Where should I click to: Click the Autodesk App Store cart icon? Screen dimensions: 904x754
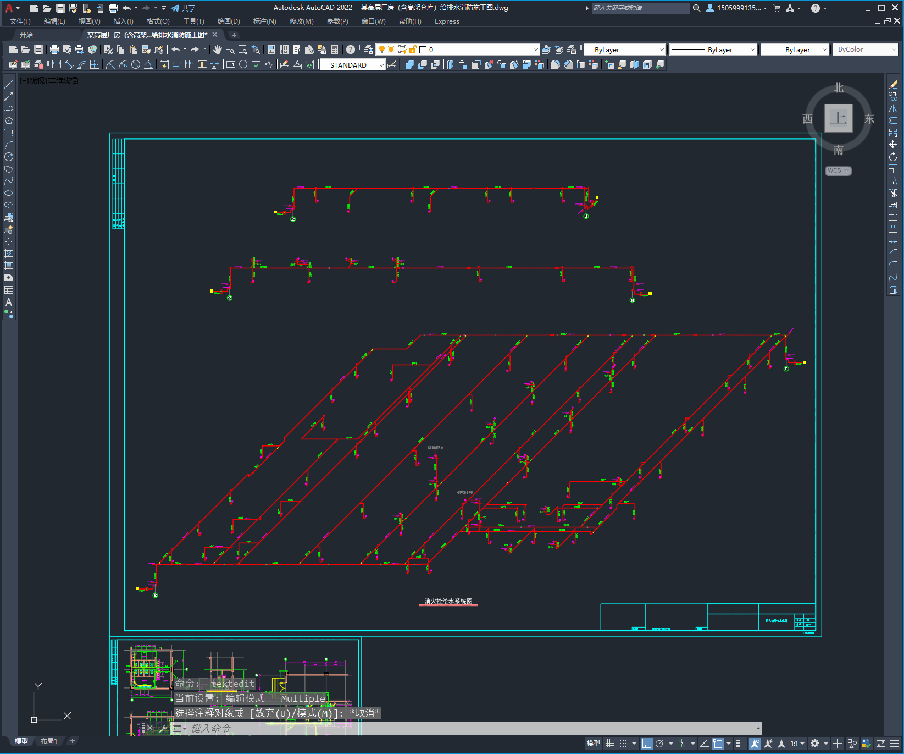tap(777, 8)
